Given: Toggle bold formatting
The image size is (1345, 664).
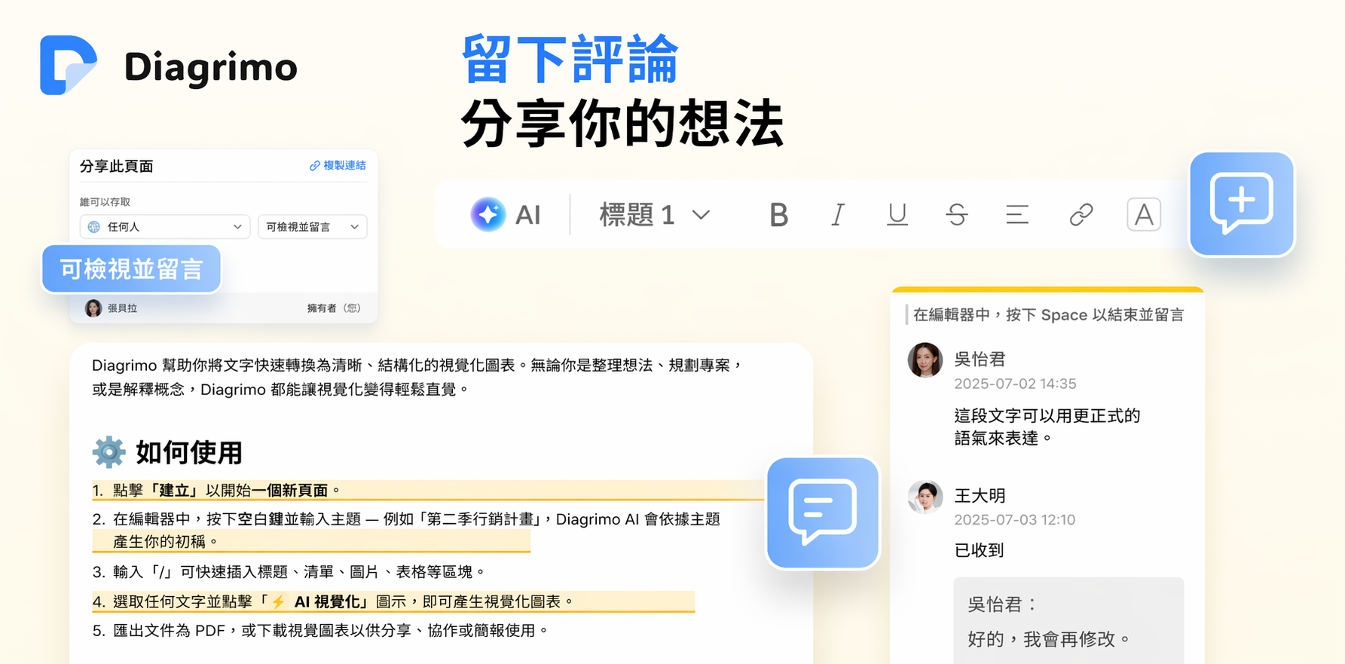Looking at the screenshot, I should coord(778,215).
